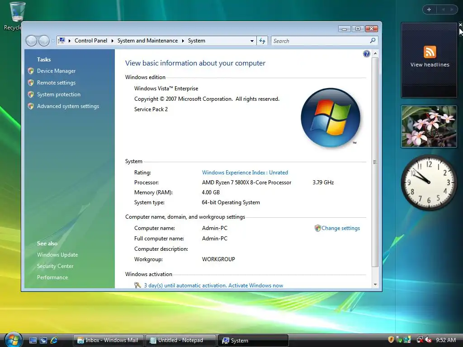Select System and Maintenance breadcrumb
The image size is (463, 347).
click(x=147, y=41)
